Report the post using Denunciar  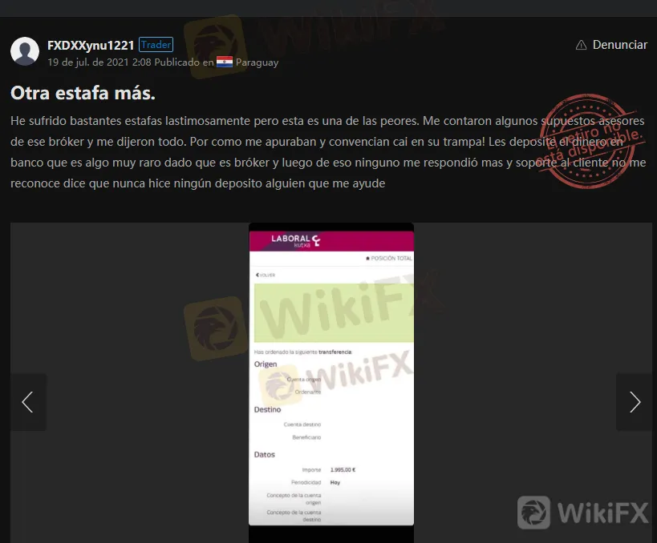[x=620, y=45]
